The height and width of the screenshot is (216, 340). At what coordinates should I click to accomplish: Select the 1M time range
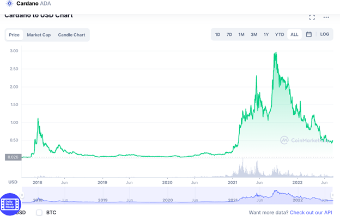point(241,34)
